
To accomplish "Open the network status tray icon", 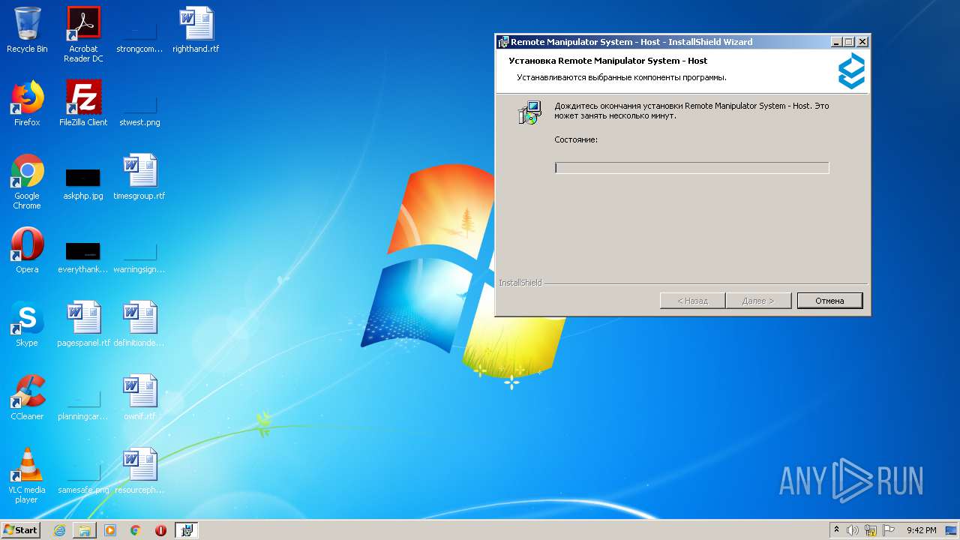I will point(871,530).
